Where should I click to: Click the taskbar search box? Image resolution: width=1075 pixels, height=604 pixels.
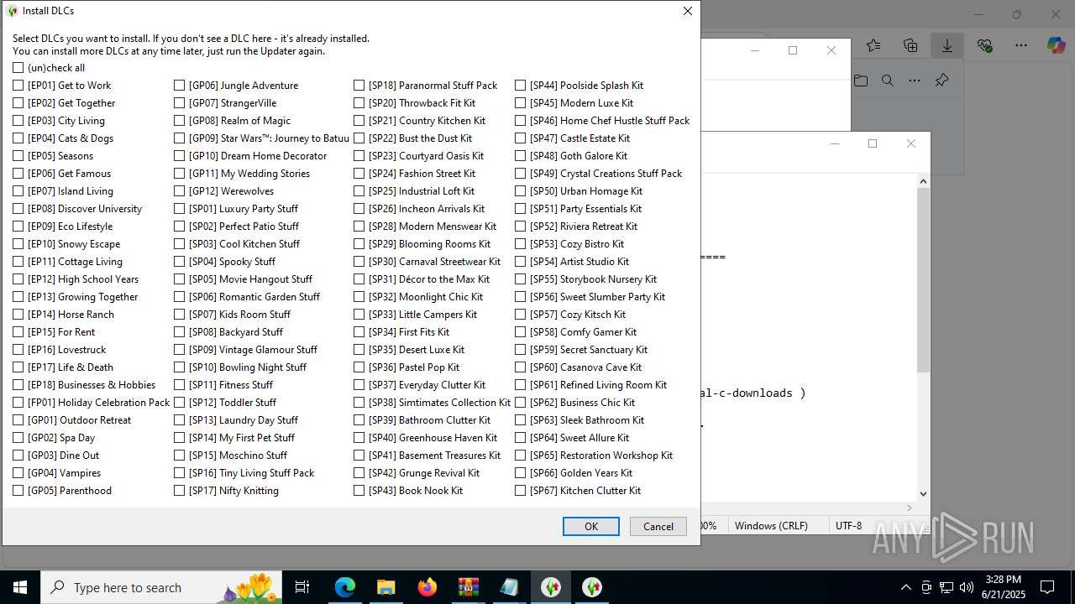click(161, 587)
